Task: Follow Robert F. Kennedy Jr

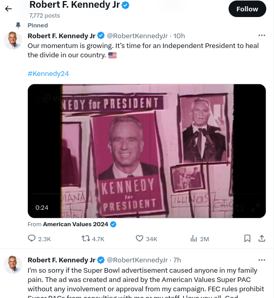Action: coord(247,9)
